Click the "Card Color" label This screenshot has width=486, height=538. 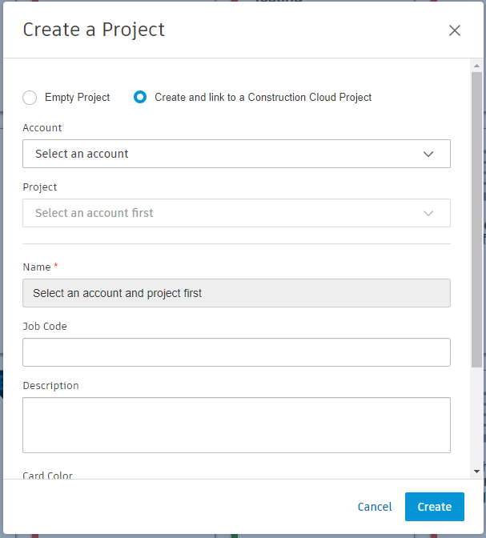[x=48, y=475]
